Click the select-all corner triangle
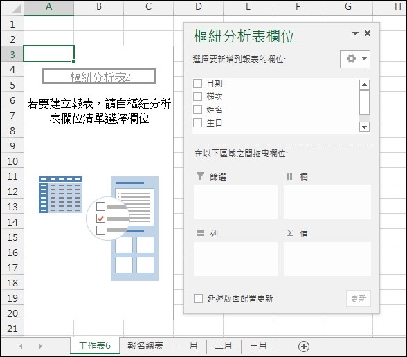 tap(17, 8)
